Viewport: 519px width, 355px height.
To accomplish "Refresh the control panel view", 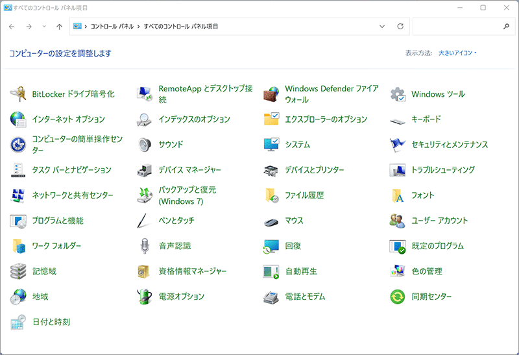I will (400, 27).
